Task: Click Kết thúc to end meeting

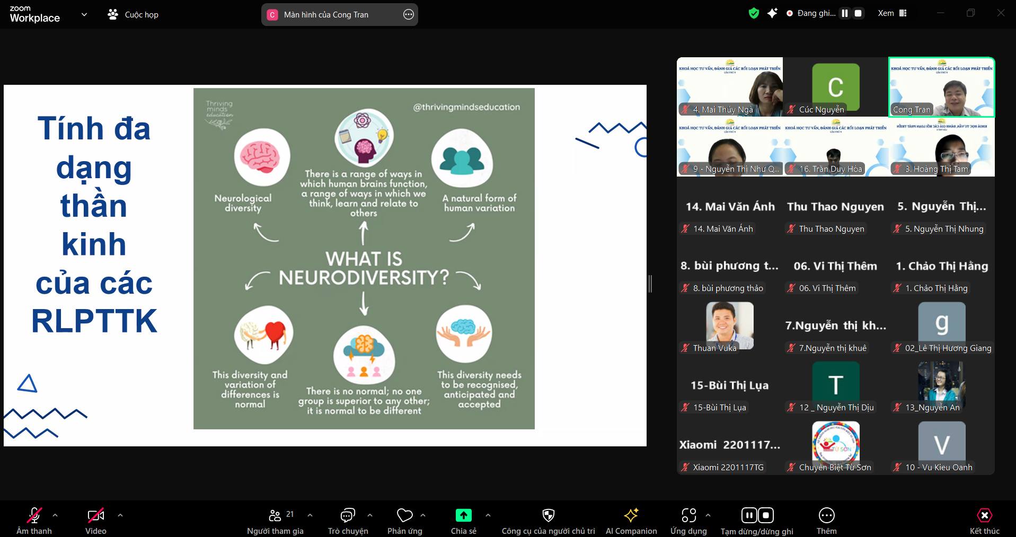Action: click(x=984, y=516)
